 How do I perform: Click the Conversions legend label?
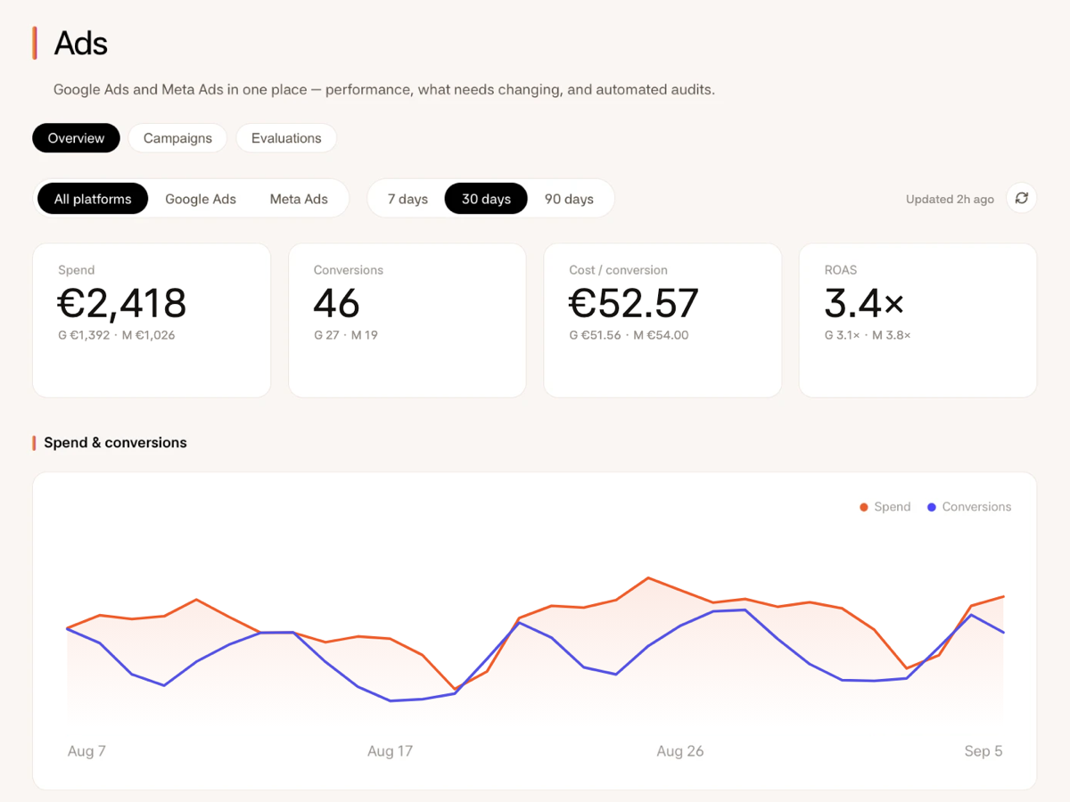pyautogui.click(x=976, y=506)
